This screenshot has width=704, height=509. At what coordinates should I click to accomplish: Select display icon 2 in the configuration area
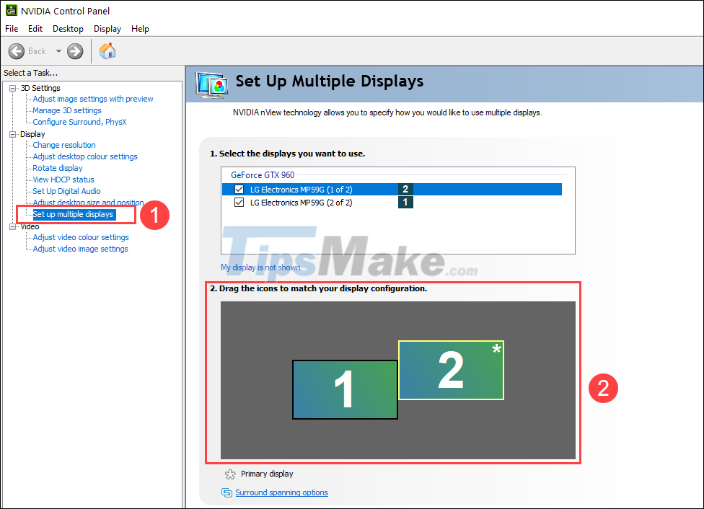coord(451,370)
